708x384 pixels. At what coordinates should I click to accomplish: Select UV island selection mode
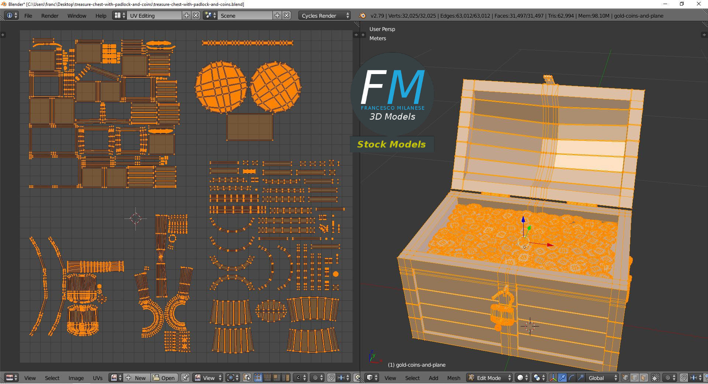pos(286,378)
